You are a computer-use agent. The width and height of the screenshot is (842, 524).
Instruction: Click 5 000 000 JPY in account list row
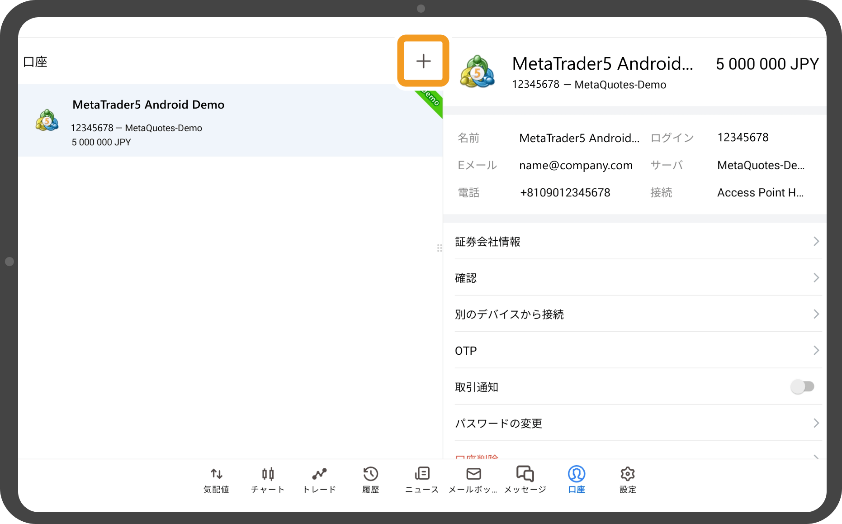click(101, 142)
